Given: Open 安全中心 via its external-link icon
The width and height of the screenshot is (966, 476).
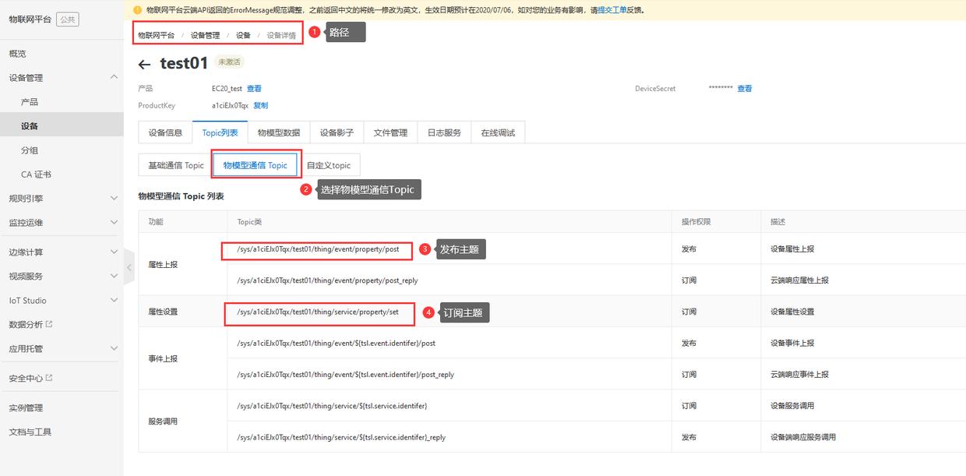Looking at the screenshot, I should pyautogui.click(x=50, y=378).
